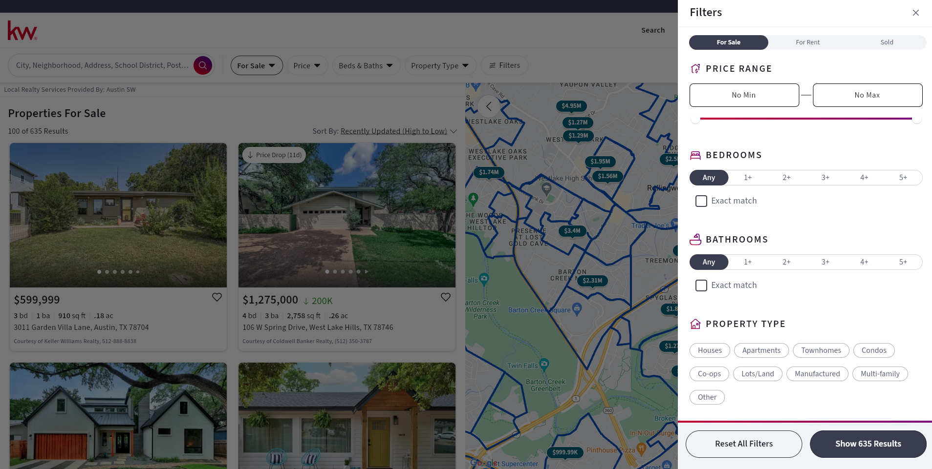Screen dimensions: 932x469
Task: Open the No Min price selector
Action: coord(744,95)
